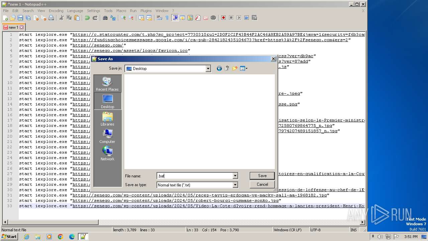
Task: Click line 3 senego.com URL
Action: click(98, 45)
